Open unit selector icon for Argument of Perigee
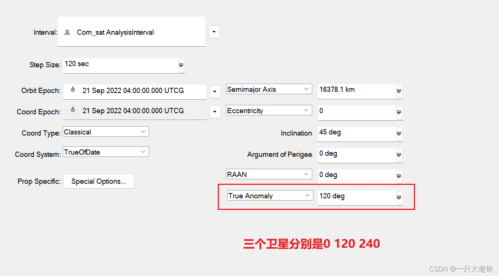 pos(399,155)
